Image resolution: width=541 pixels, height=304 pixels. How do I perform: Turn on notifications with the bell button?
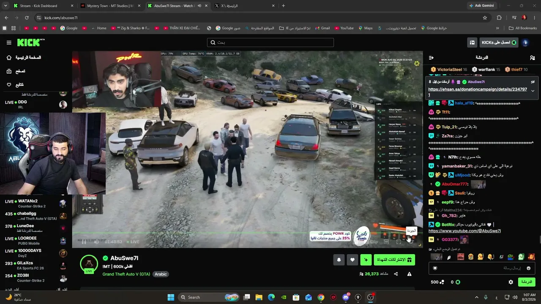pyautogui.click(x=339, y=260)
